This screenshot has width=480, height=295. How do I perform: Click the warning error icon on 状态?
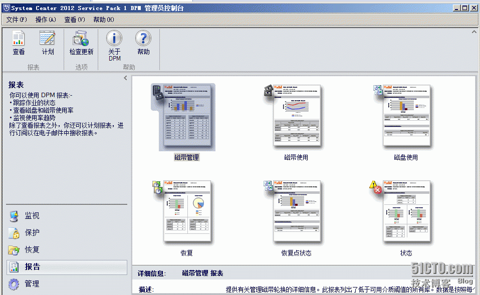coord(375,187)
